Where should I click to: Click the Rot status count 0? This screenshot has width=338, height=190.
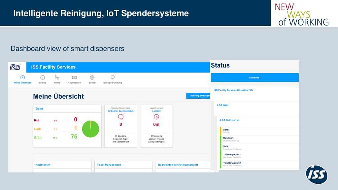(76, 119)
